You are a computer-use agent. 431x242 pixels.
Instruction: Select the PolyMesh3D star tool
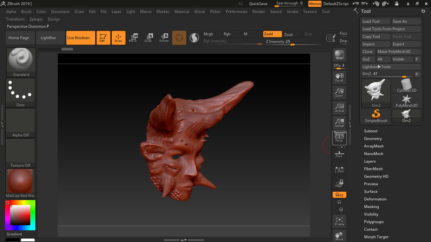406,101
